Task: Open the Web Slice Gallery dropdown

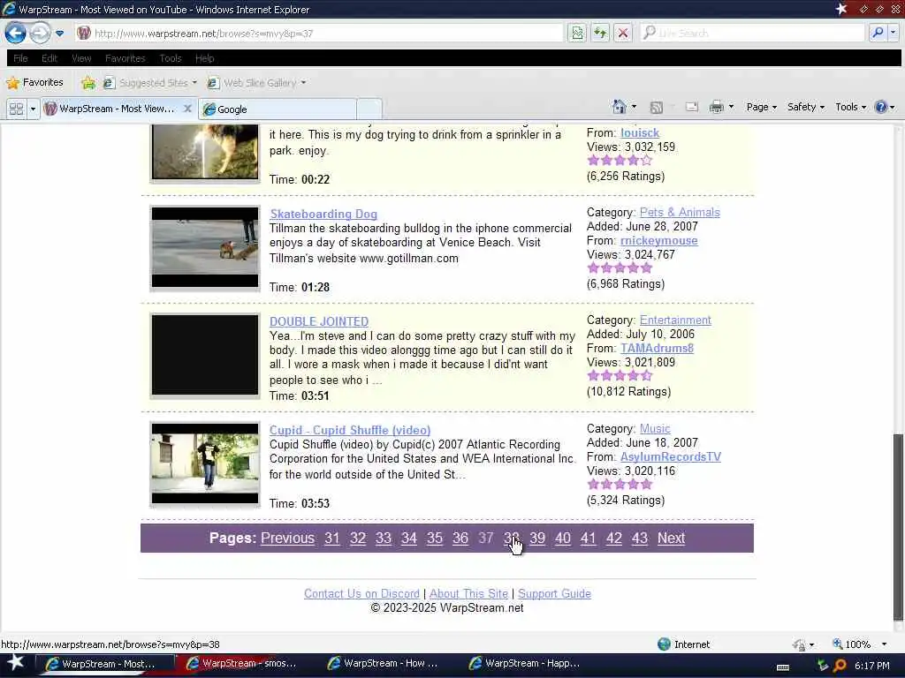Action: pyautogui.click(x=256, y=83)
